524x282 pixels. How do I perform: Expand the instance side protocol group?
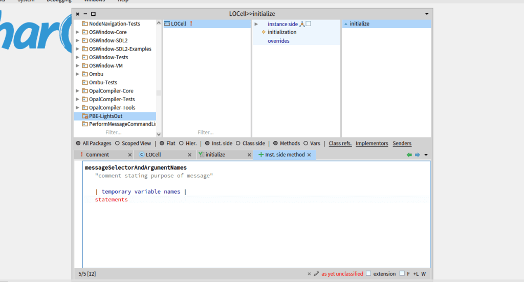click(x=256, y=24)
